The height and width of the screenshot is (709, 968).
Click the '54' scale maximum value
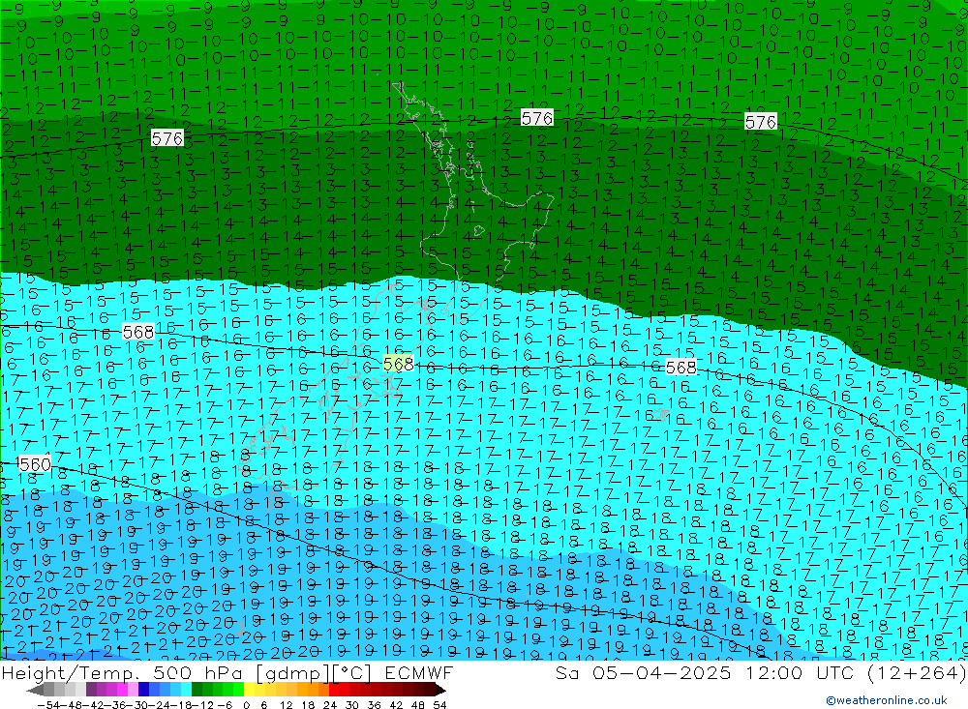pos(439,705)
